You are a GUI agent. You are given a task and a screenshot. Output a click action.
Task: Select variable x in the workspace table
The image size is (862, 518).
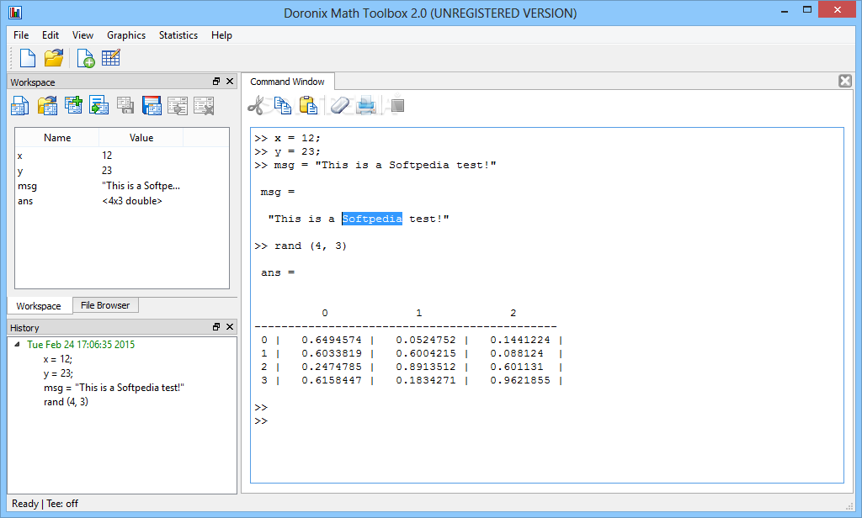(x=20, y=156)
